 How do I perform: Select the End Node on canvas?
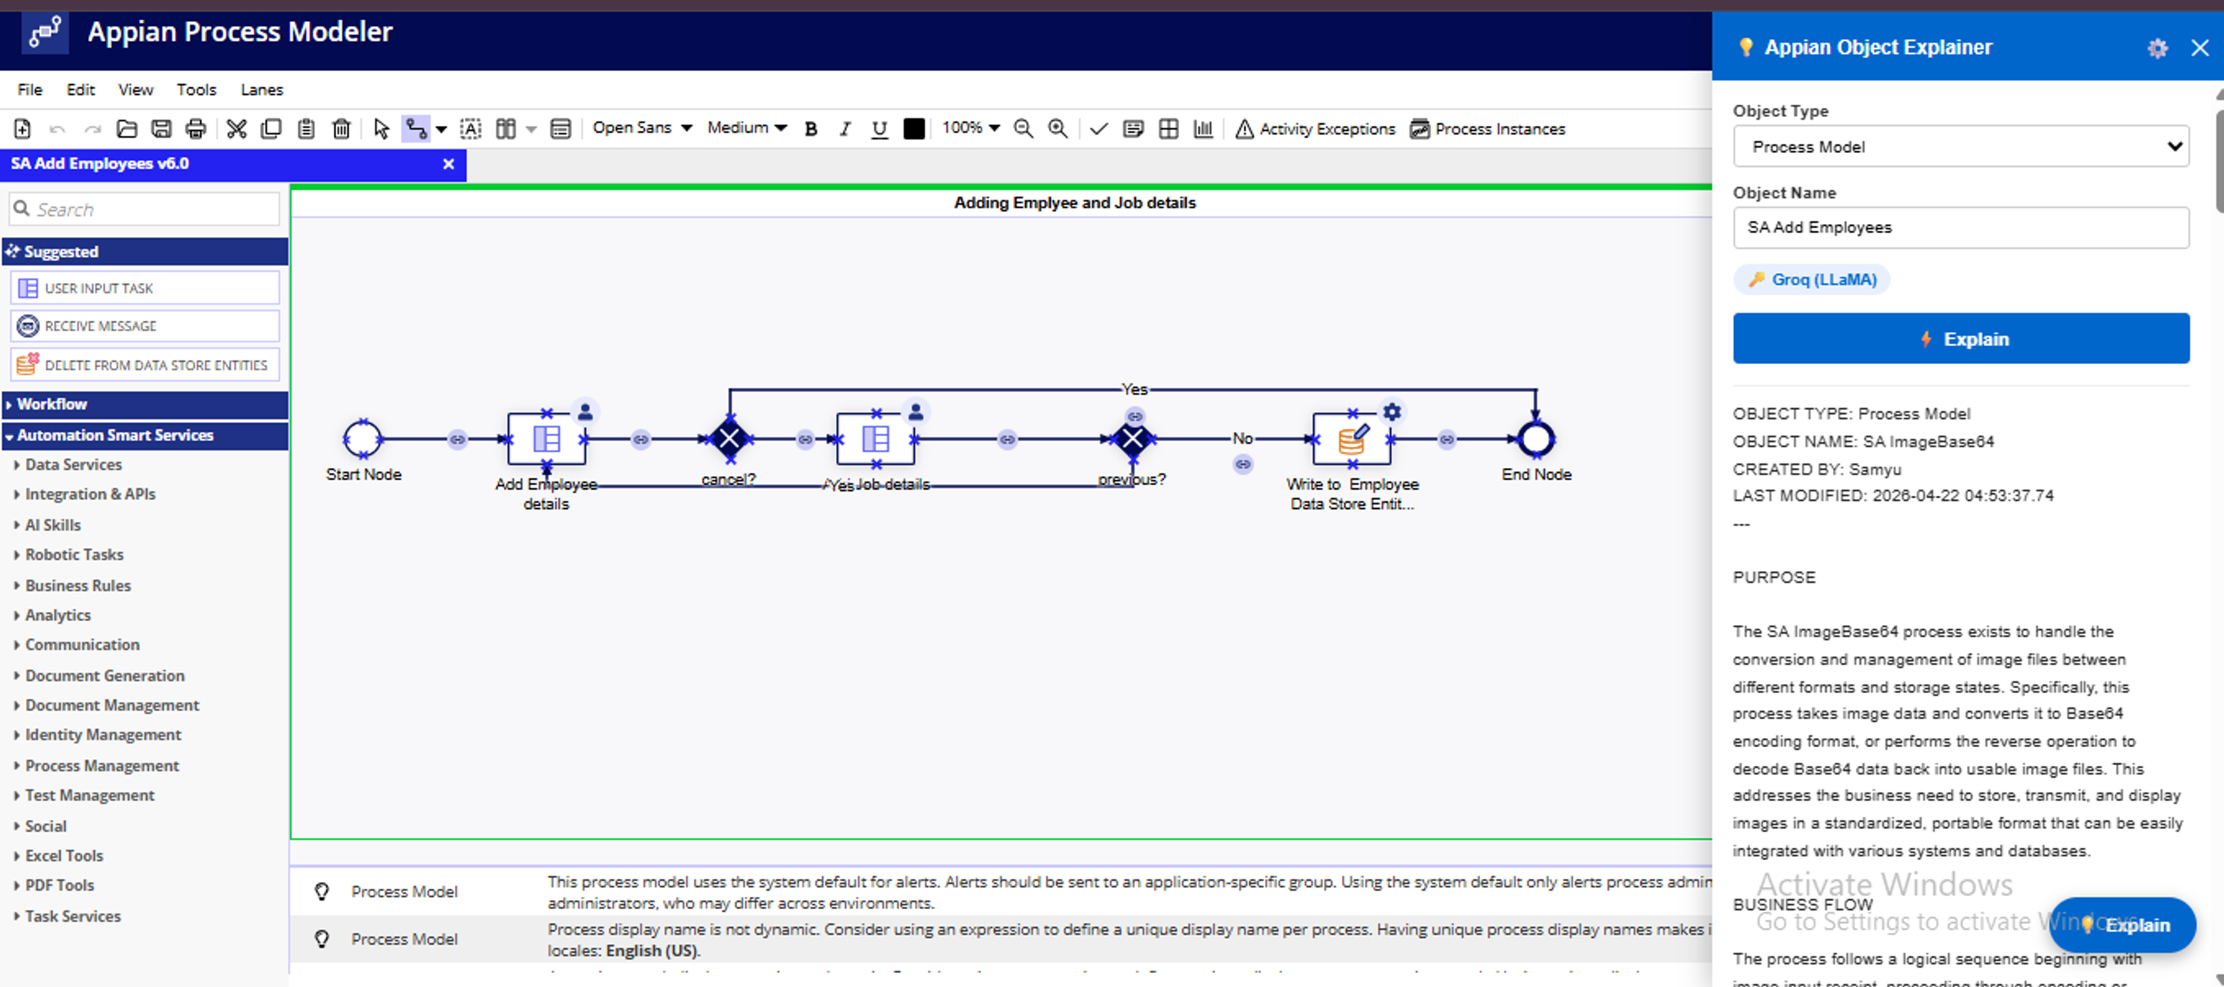pyautogui.click(x=1535, y=438)
